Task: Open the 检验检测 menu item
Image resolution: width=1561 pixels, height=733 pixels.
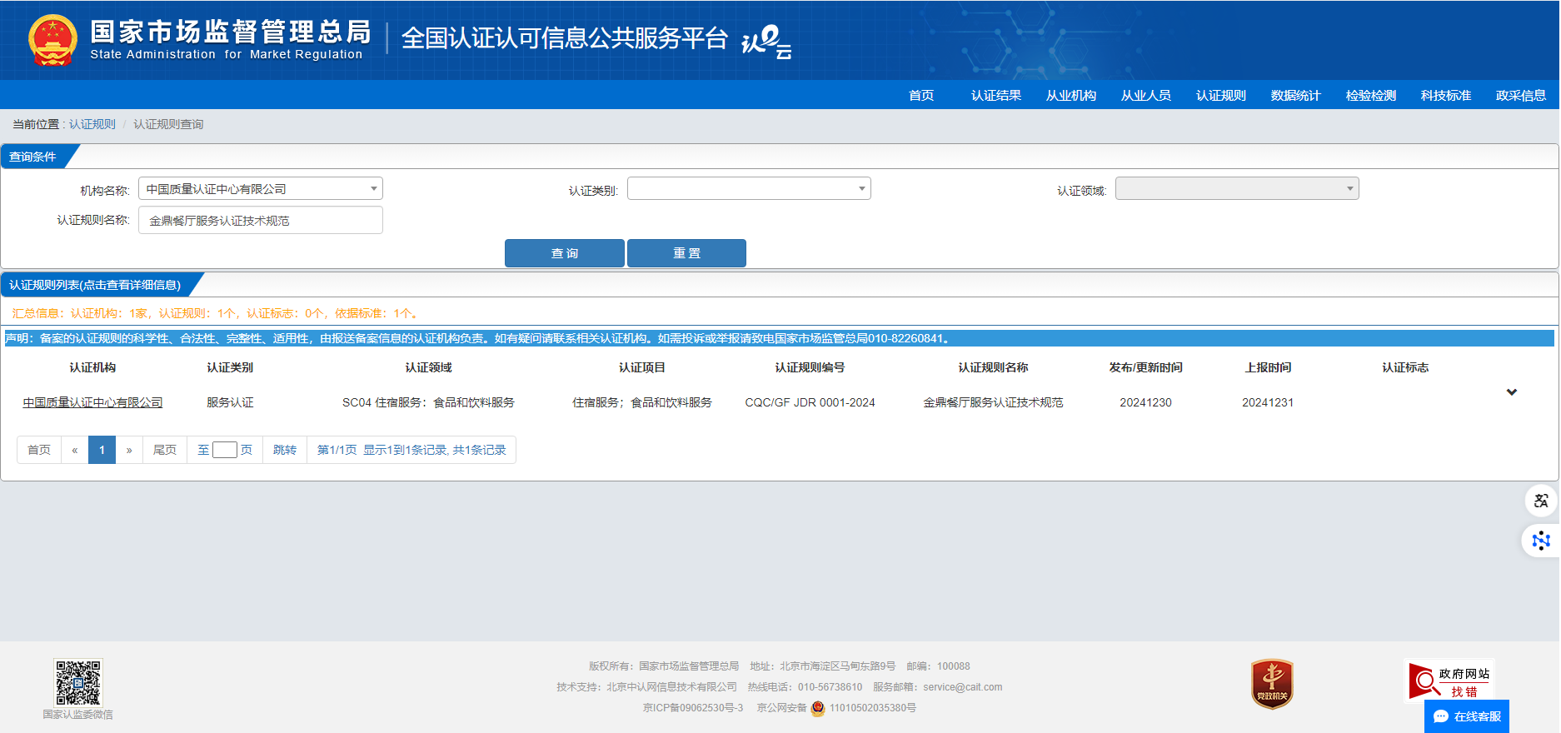Action: (x=1371, y=95)
